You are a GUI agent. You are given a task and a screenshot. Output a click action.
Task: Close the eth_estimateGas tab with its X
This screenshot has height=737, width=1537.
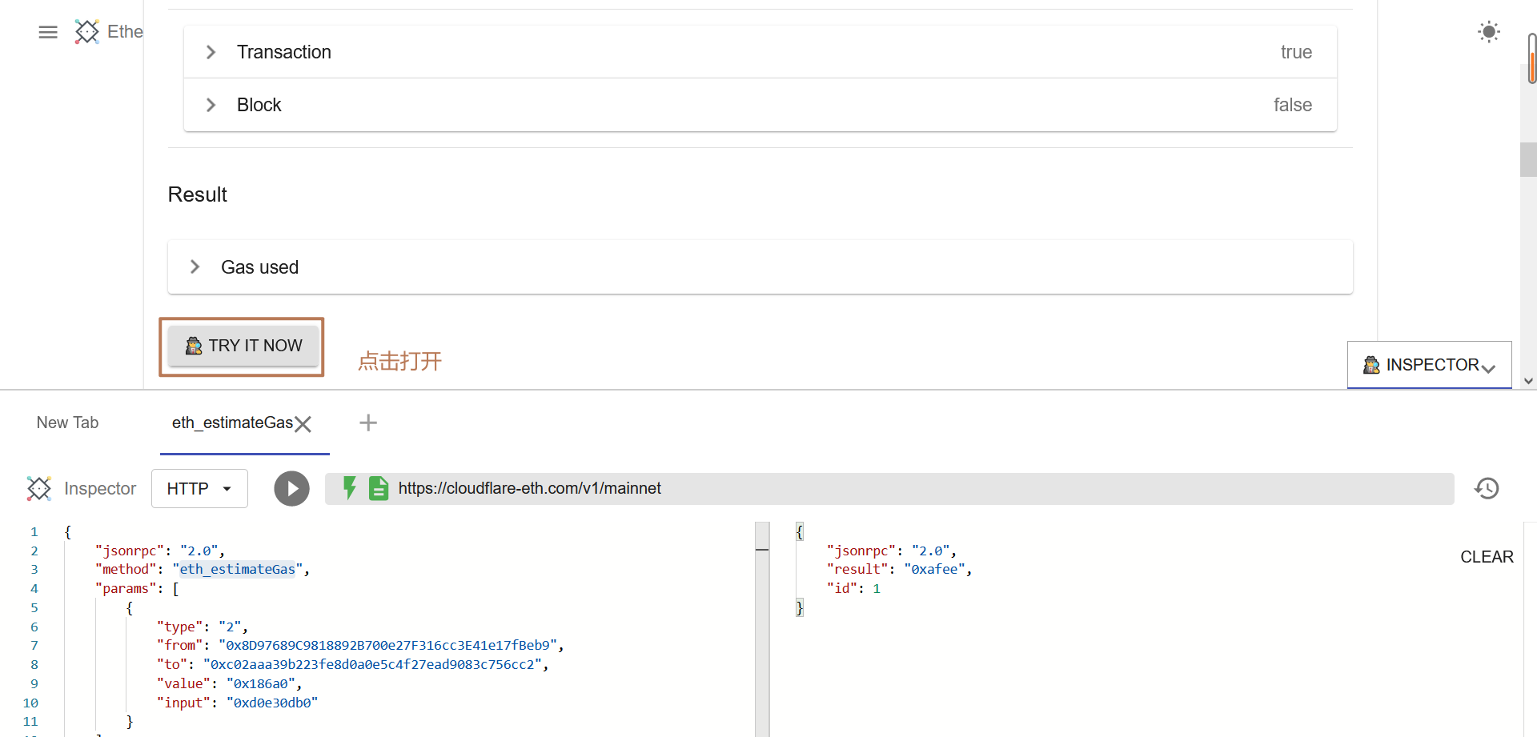(x=303, y=424)
